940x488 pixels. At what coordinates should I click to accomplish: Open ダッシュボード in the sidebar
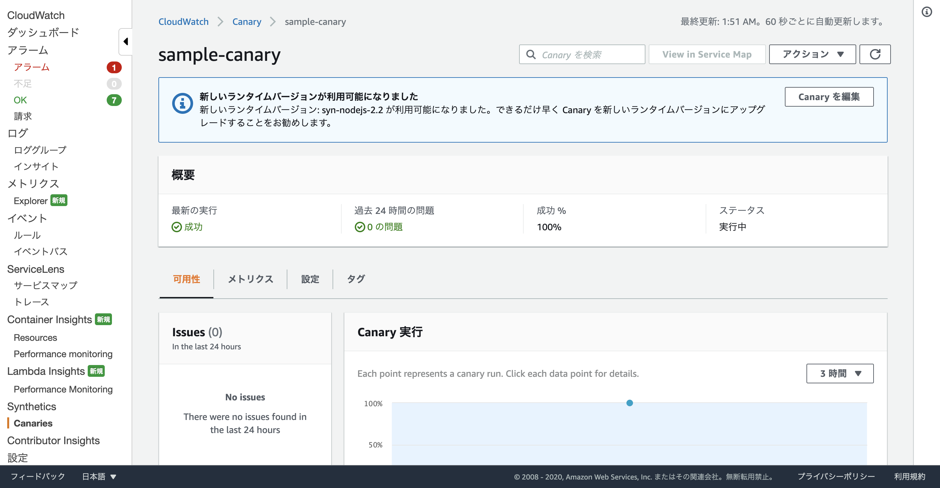(43, 32)
